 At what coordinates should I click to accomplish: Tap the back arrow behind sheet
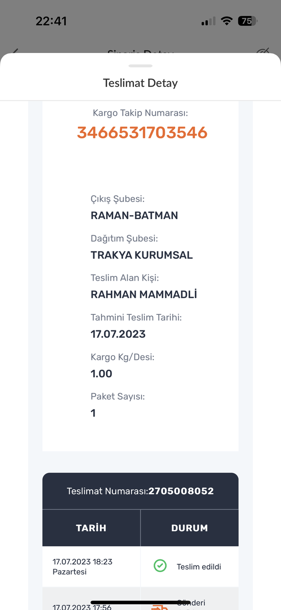[15, 51]
